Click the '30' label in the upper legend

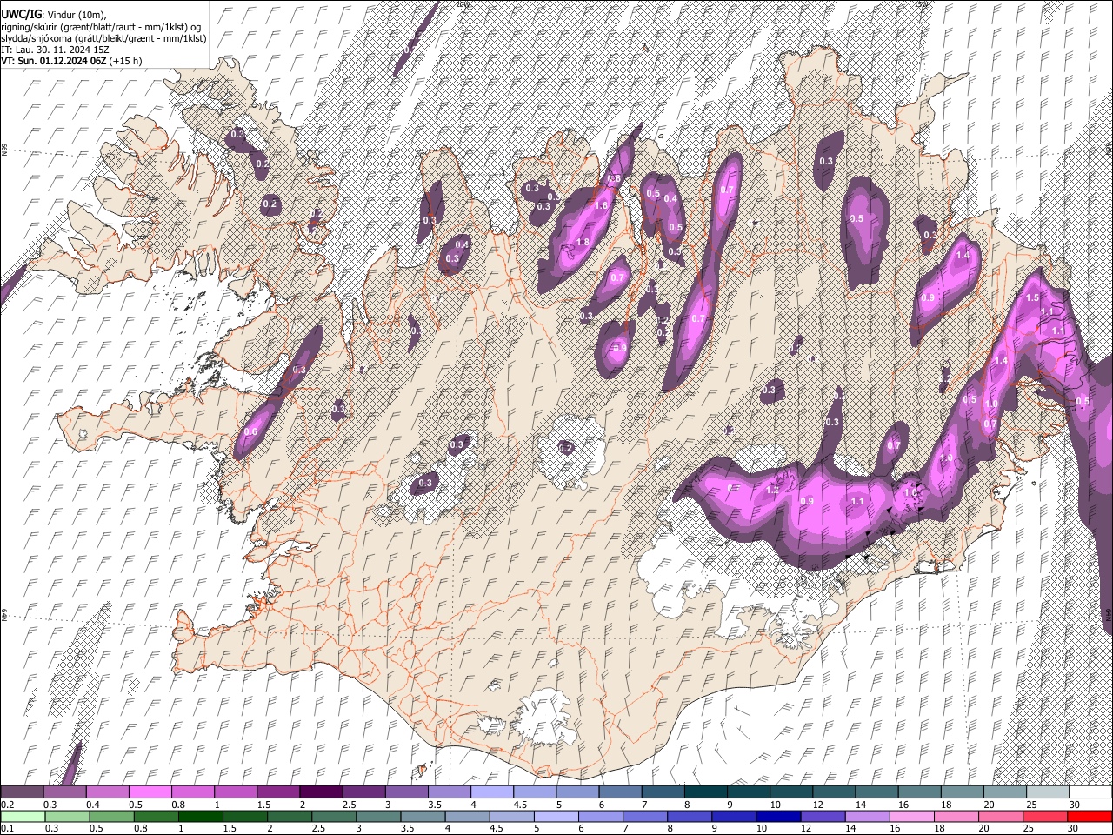[1074, 805]
